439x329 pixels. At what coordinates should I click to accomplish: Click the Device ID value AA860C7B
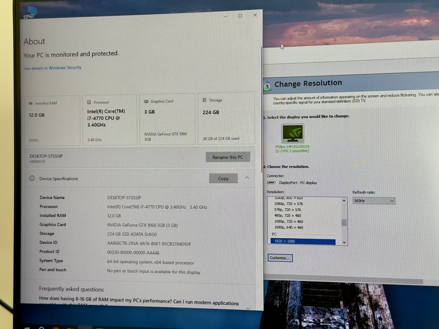click(x=149, y=243)
